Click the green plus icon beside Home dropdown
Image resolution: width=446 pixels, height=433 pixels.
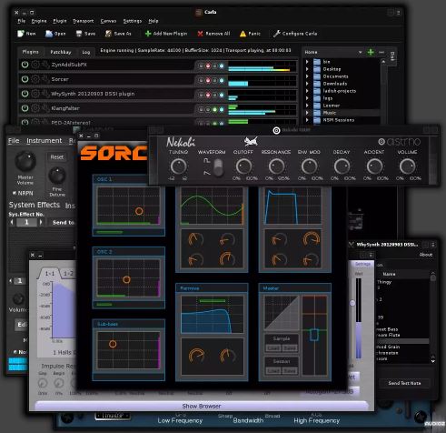click(371, 52)
